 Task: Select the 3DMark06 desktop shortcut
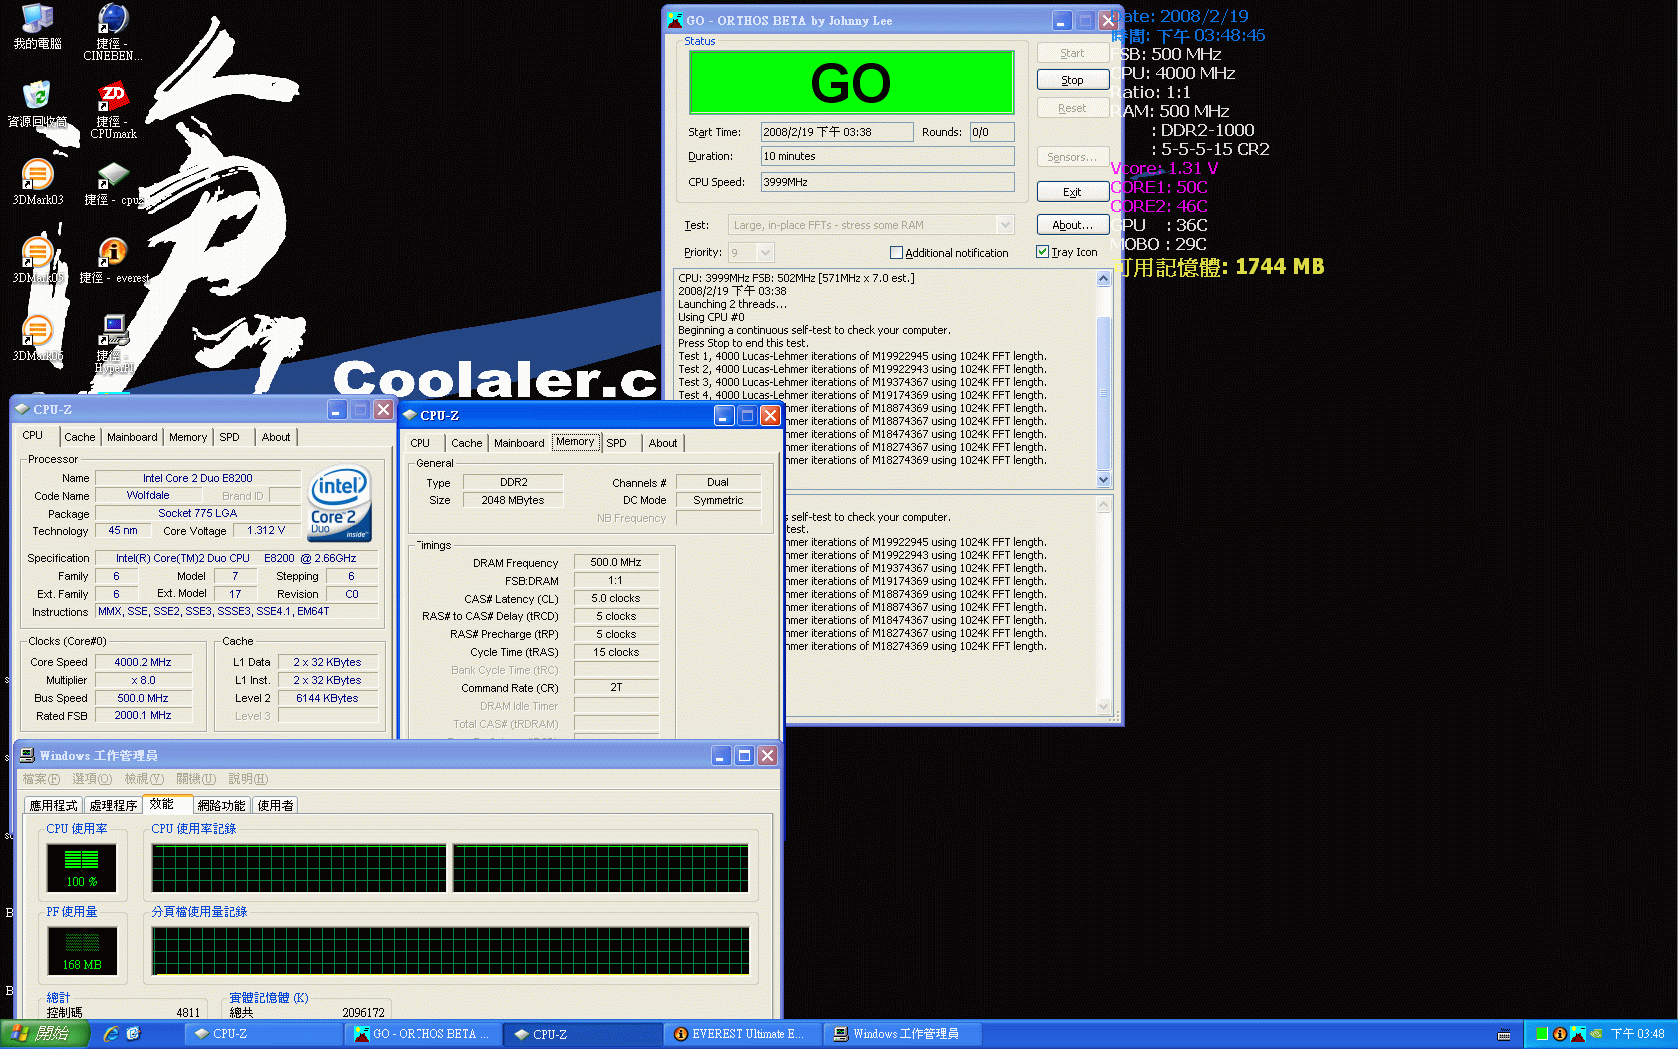37,330
